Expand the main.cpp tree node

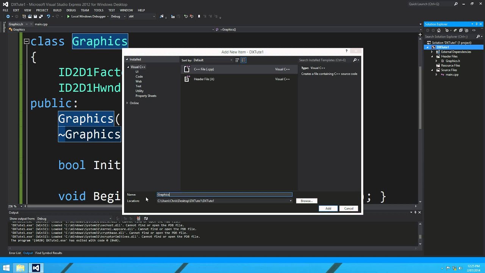point(436,75)
